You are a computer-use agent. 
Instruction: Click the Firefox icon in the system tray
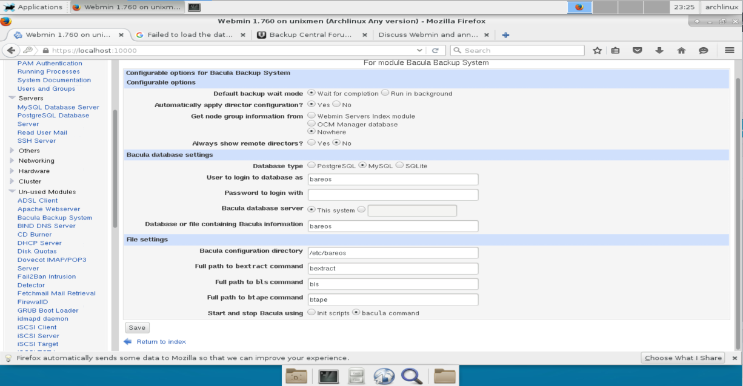tap(579, 7)
